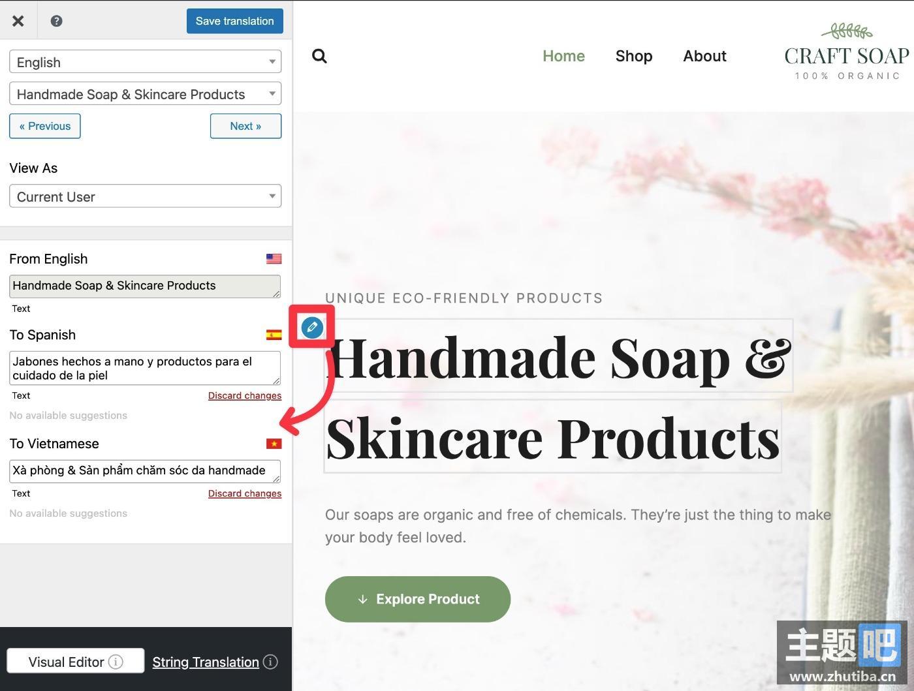Expand the Handmade Soap string selector dropdown

tap(146, 94)
